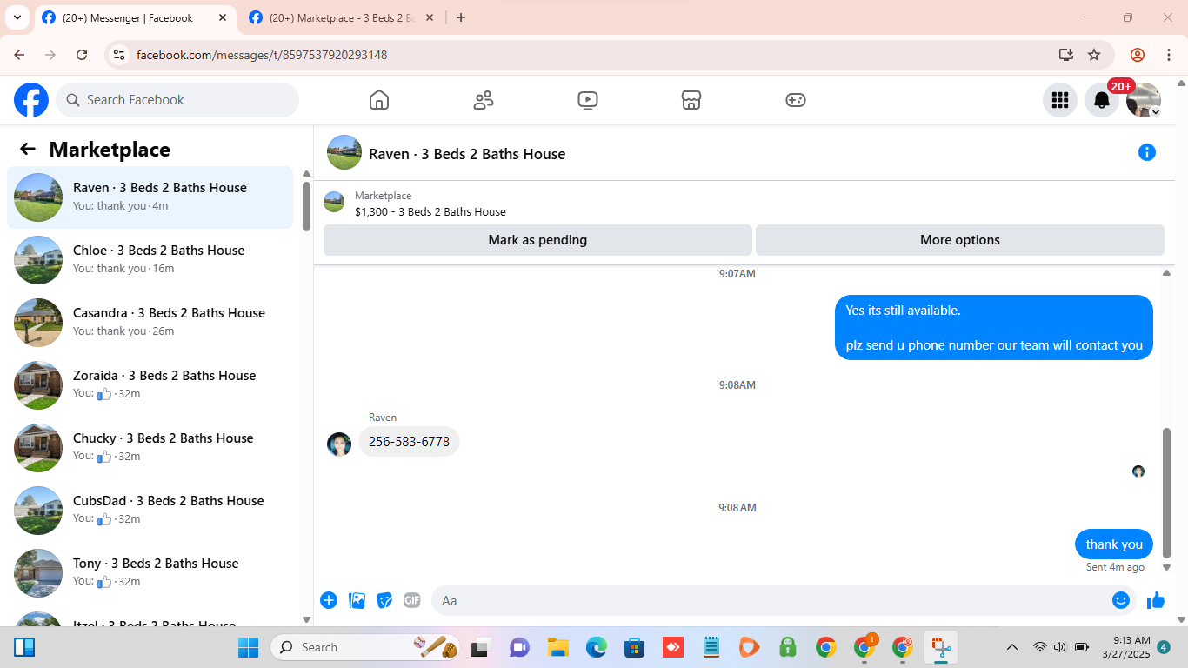Screen dimensions: 1188x668
Task: Click the Raven chat header title
Action: point(467,154)
